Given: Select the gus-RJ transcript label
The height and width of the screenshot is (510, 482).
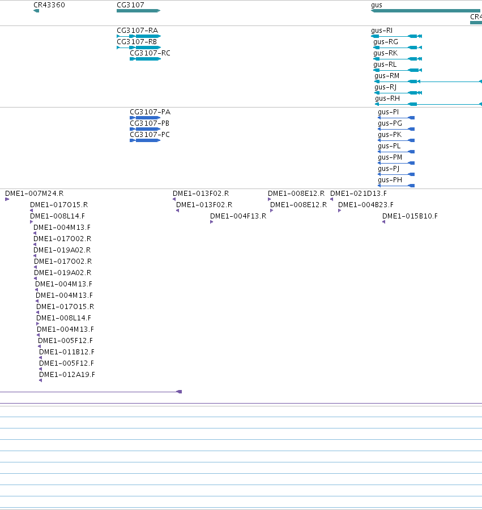Looking at the screenshot, I should pos(386,88).
